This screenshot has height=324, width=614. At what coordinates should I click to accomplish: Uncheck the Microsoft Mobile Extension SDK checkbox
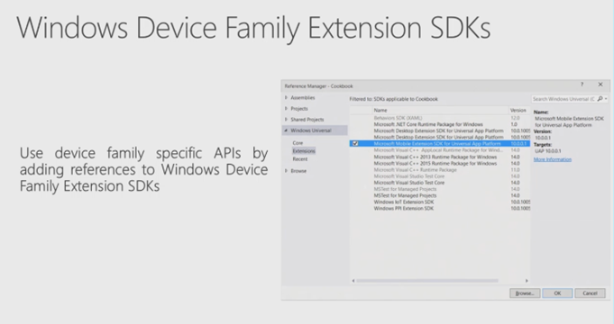click(355, 143)
